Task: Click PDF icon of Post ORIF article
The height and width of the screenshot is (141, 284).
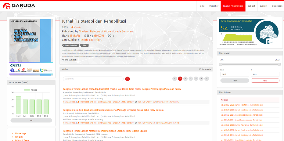Action: tap(136, 102)
